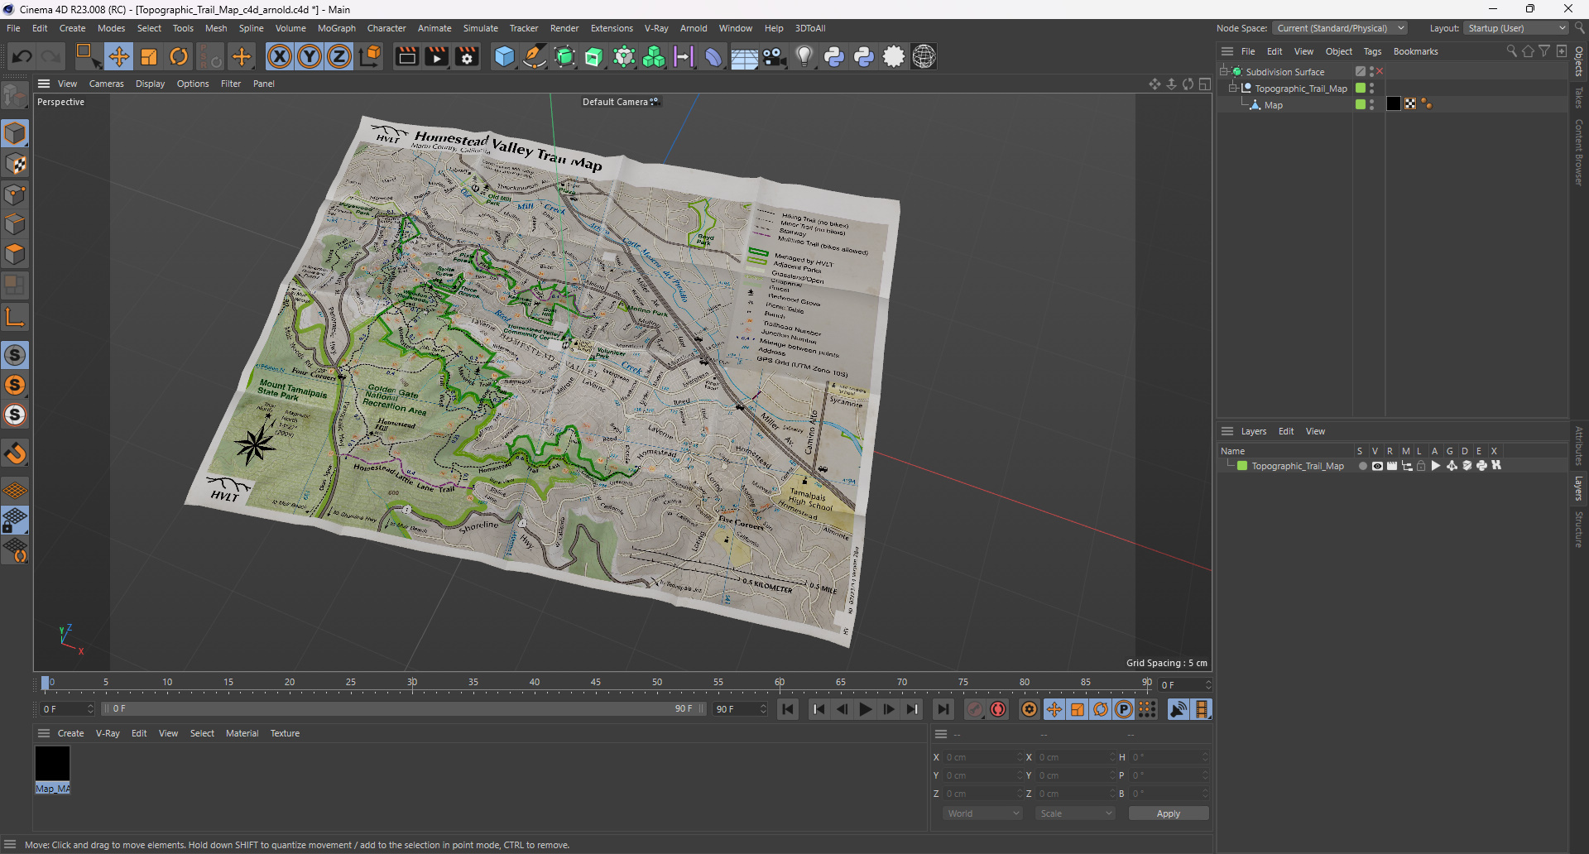Open Layout Startup dropdown
The image size is (1589, 854).
pos(1516,28)
